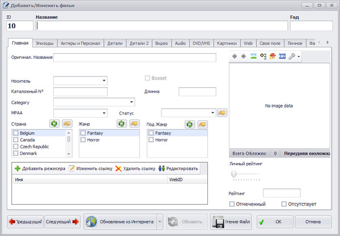Click the wrench tools icon above cover image
The width and height of the screenshot is (340, 236).
point(292,57)
